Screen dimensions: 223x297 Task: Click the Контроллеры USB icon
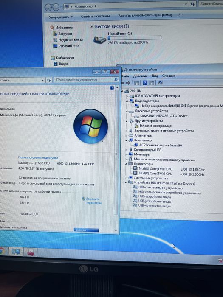point(131,150)
